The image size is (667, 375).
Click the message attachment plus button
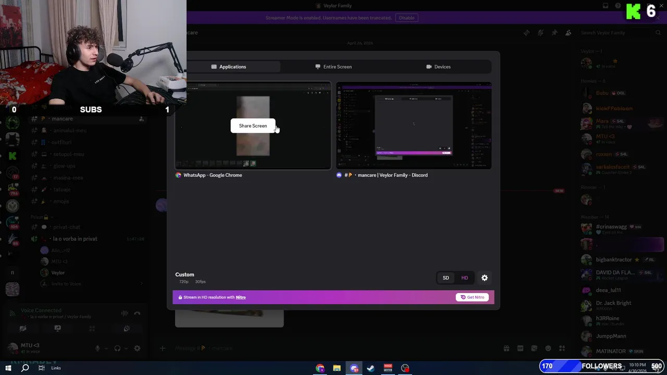click(x=163, y=348)
